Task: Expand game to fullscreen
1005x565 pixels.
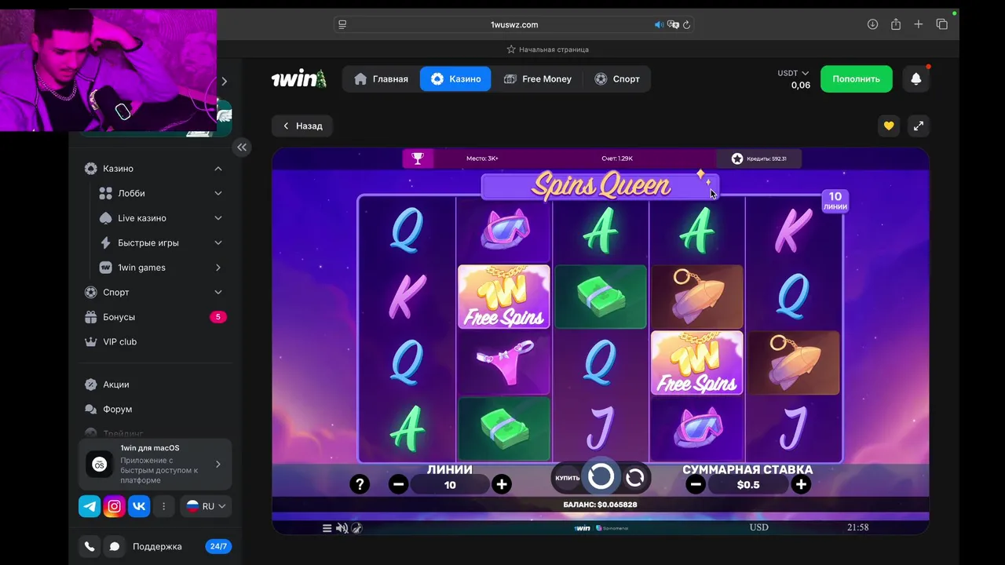Action: tap(918, 126)
